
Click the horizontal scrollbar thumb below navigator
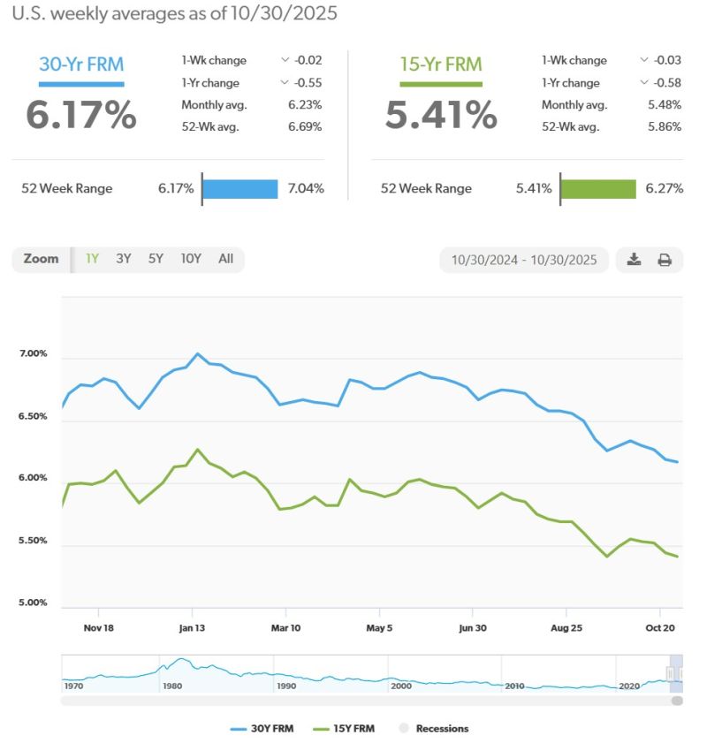[677, 701]
